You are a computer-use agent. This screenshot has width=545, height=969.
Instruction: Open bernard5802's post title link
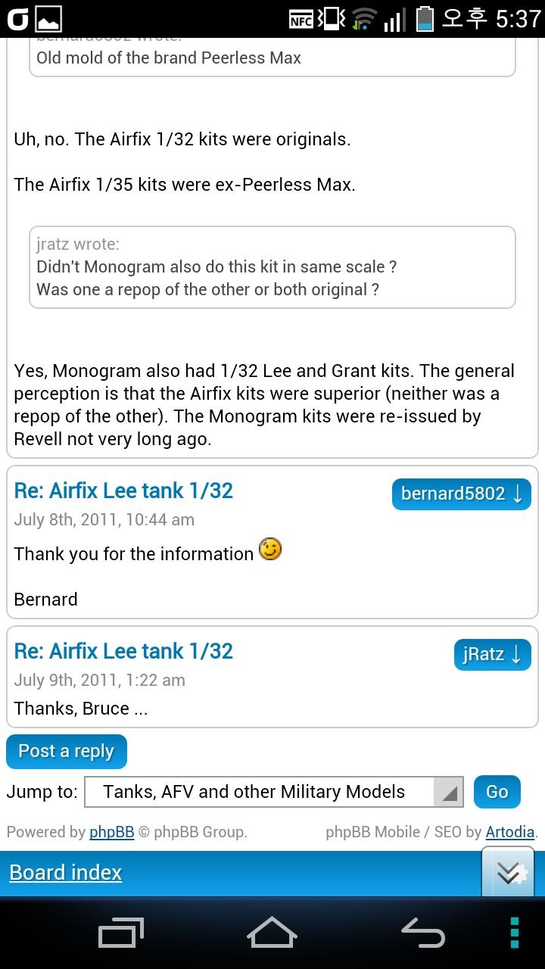[123, 491]
